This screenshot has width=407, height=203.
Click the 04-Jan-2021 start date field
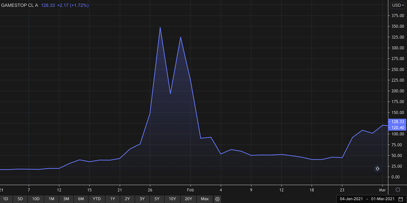(x=352, y=199)
